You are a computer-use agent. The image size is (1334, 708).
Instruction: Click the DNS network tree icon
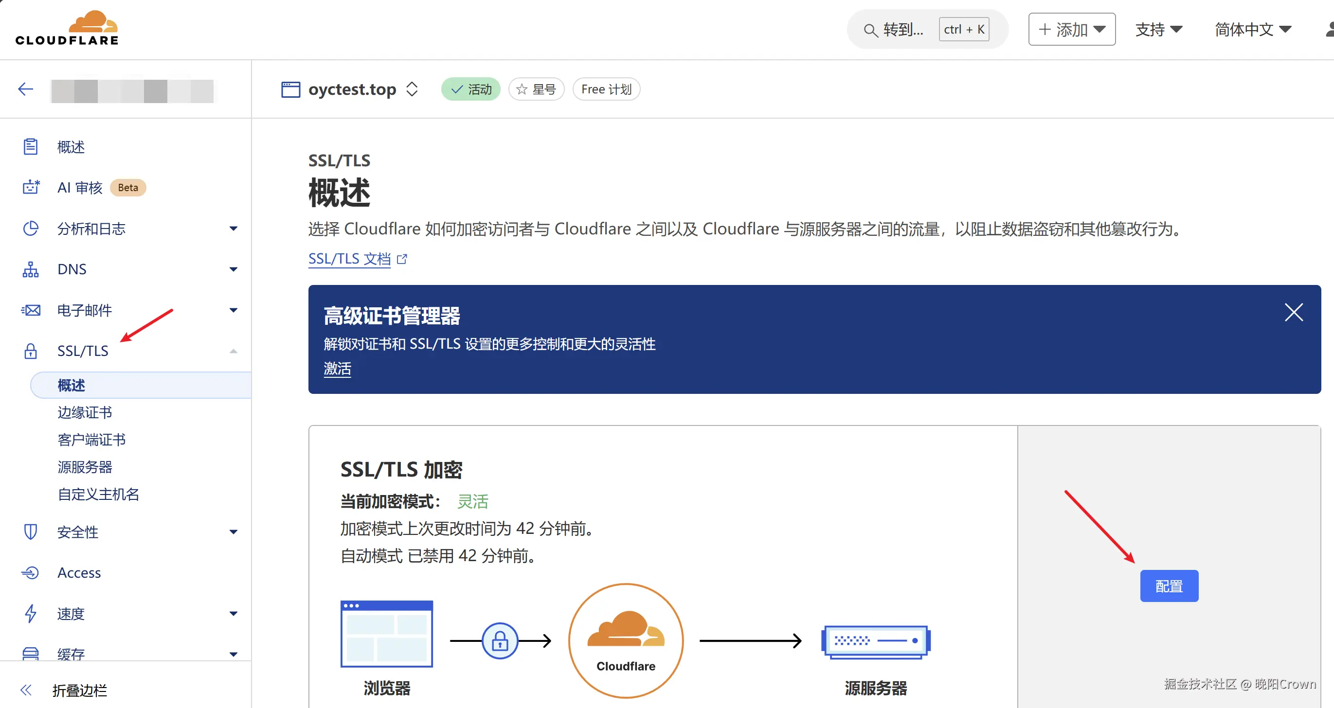31,269
